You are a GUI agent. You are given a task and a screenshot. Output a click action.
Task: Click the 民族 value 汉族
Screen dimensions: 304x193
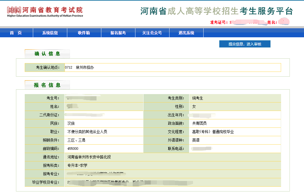point(71,124)
